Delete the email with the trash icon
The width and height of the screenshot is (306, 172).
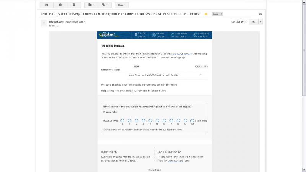[x=74, y=5]
